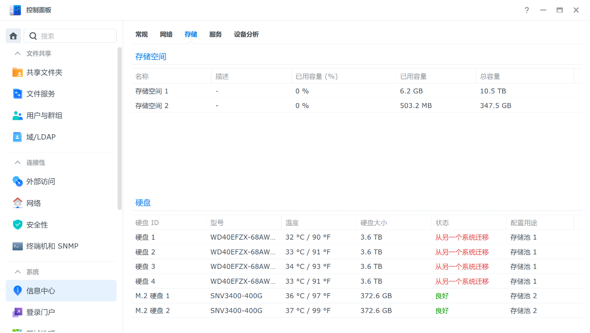Open 用户与群组 users icon
The image size is (590, 333).
tap(18, 116)
